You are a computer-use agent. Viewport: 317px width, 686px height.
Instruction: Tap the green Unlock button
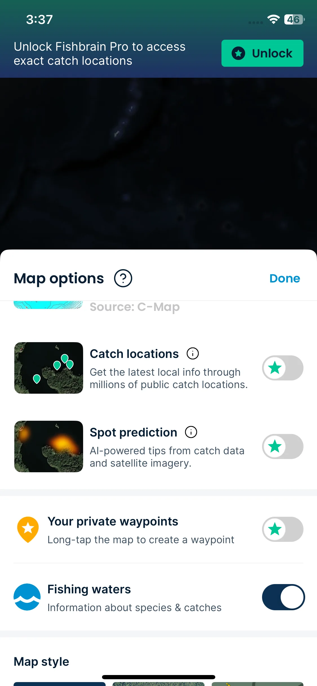(x=262, y=53)
